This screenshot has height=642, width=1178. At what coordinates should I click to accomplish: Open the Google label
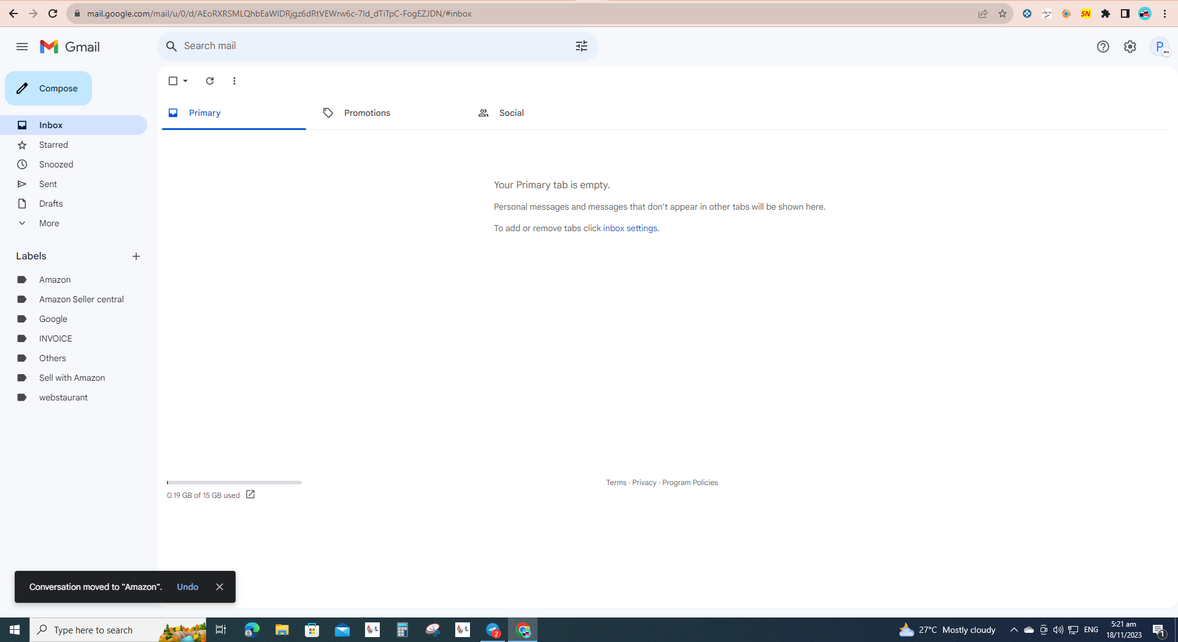(74, 319)
